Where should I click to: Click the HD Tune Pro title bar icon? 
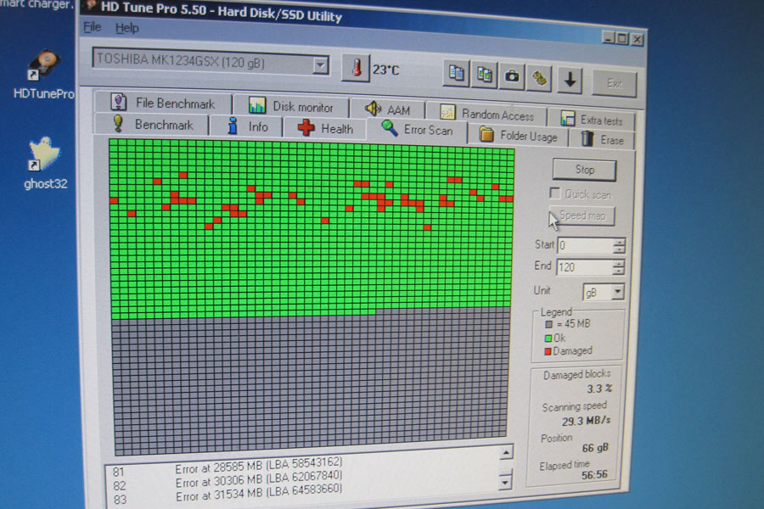coord(90,5)
